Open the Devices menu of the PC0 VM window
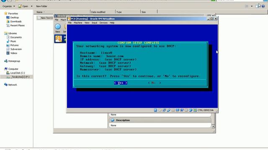The image size is (268, 150). point(103,22)
